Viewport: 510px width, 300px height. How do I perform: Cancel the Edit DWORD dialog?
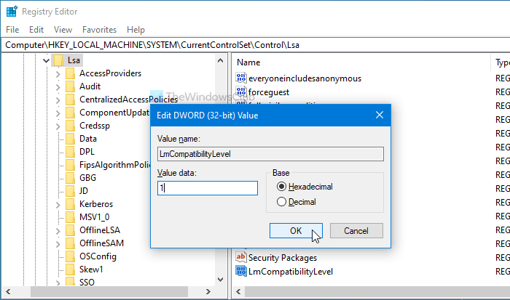356,230
